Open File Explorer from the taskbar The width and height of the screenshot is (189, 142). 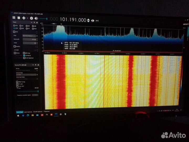[x=33, y=115]
